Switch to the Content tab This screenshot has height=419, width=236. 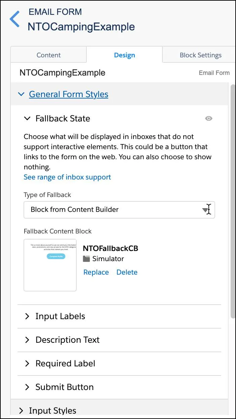(48, 55)
